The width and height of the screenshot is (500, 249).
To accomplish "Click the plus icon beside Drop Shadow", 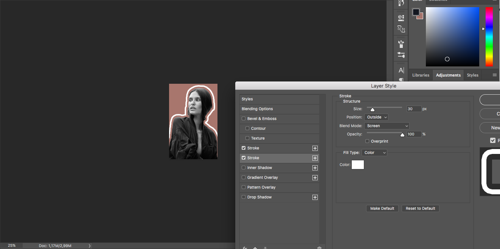I will click(x=315, y=197).
